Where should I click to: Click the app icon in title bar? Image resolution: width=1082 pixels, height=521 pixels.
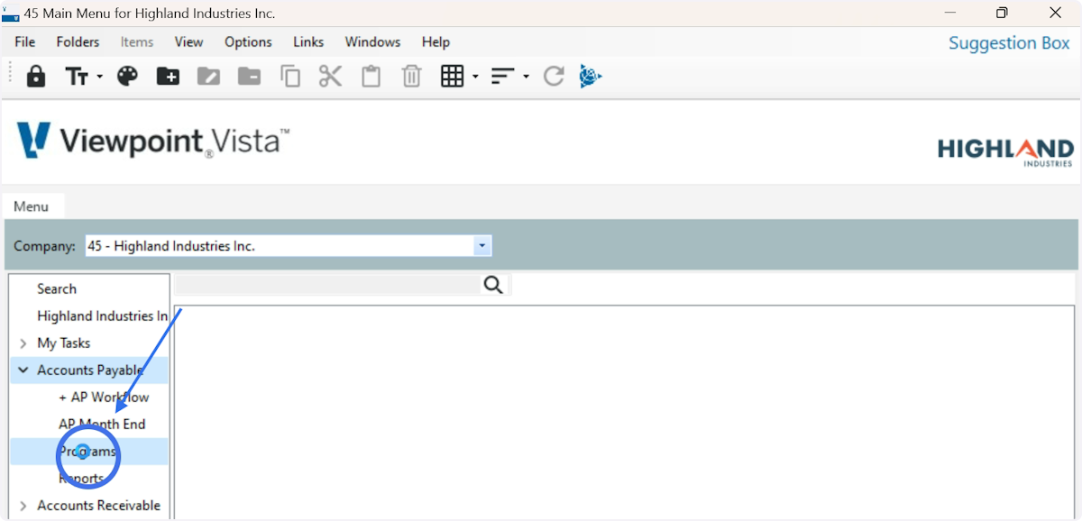[11, 14]
